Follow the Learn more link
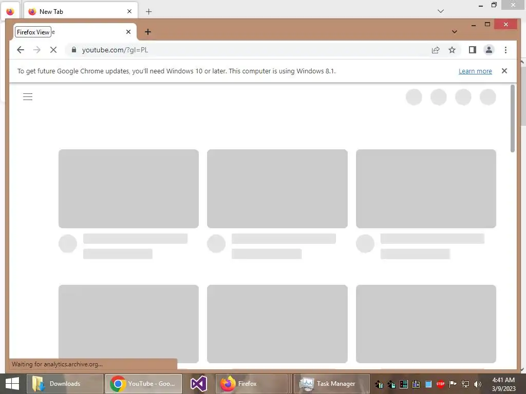Screen dimensions: 526x394 click(475, 71)
